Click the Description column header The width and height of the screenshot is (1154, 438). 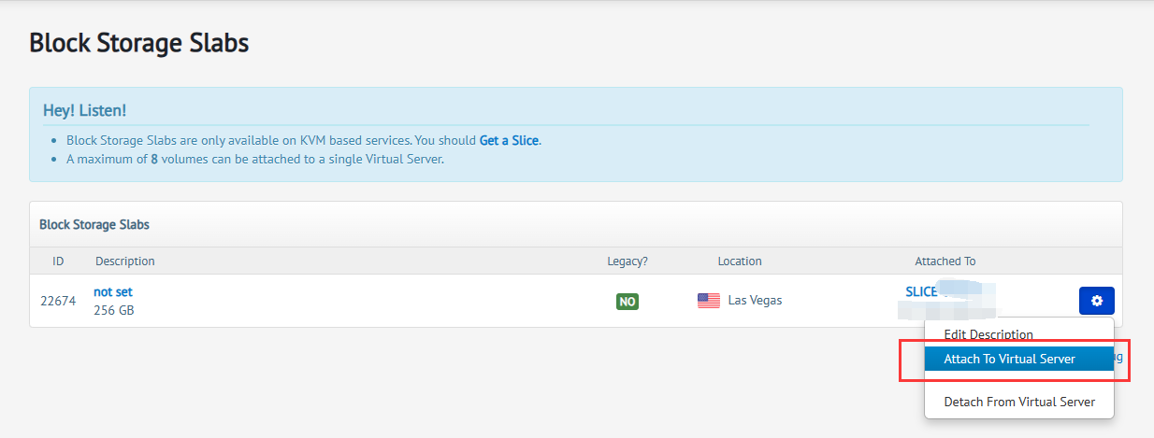tap(125, 261)
